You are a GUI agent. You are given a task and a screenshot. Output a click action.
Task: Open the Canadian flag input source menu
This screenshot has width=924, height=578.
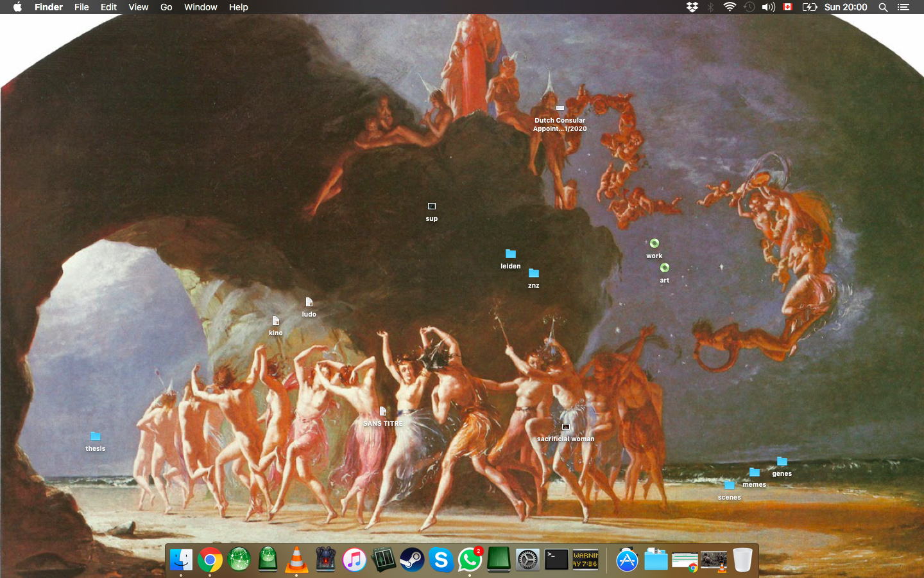[x=788, y=7]
